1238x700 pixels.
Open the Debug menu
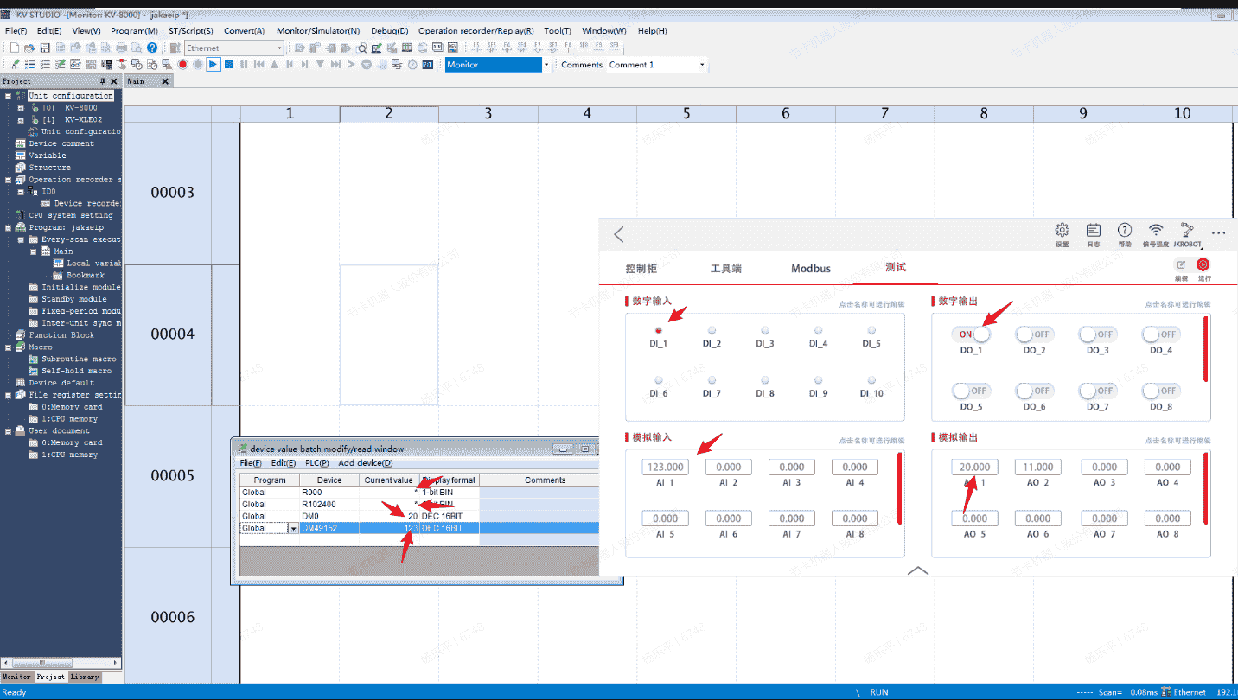(389, 30)
